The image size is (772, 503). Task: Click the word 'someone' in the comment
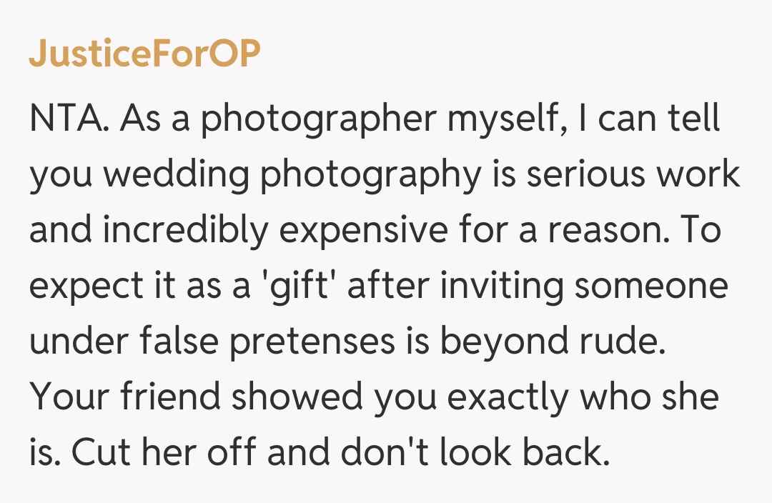click(651, 287)
